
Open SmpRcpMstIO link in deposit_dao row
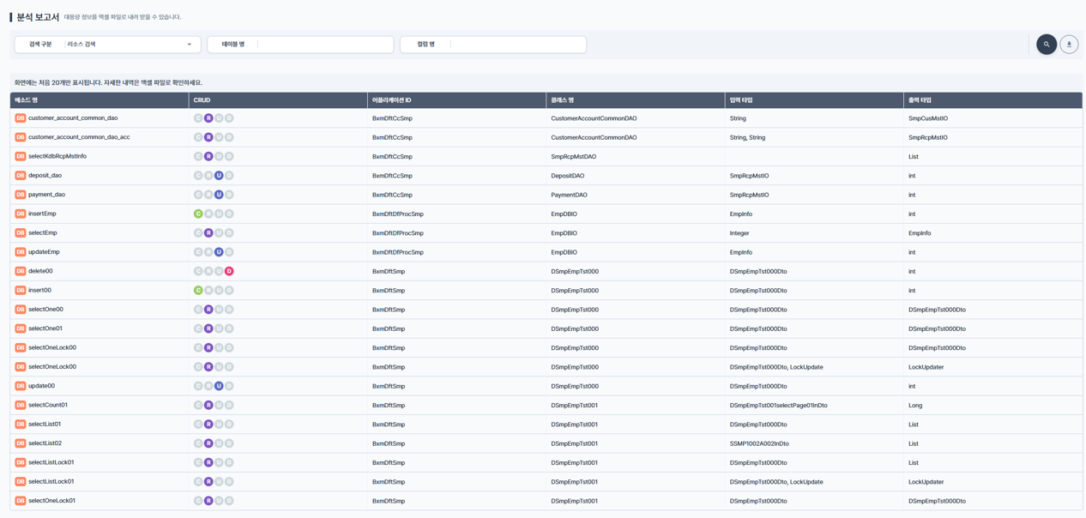[x=749, y=176]
